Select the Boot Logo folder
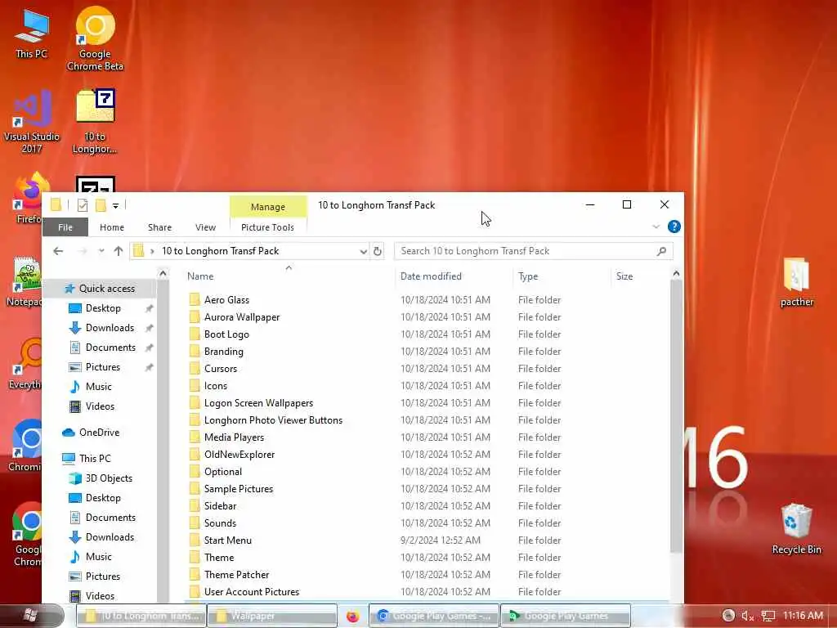 226,334
